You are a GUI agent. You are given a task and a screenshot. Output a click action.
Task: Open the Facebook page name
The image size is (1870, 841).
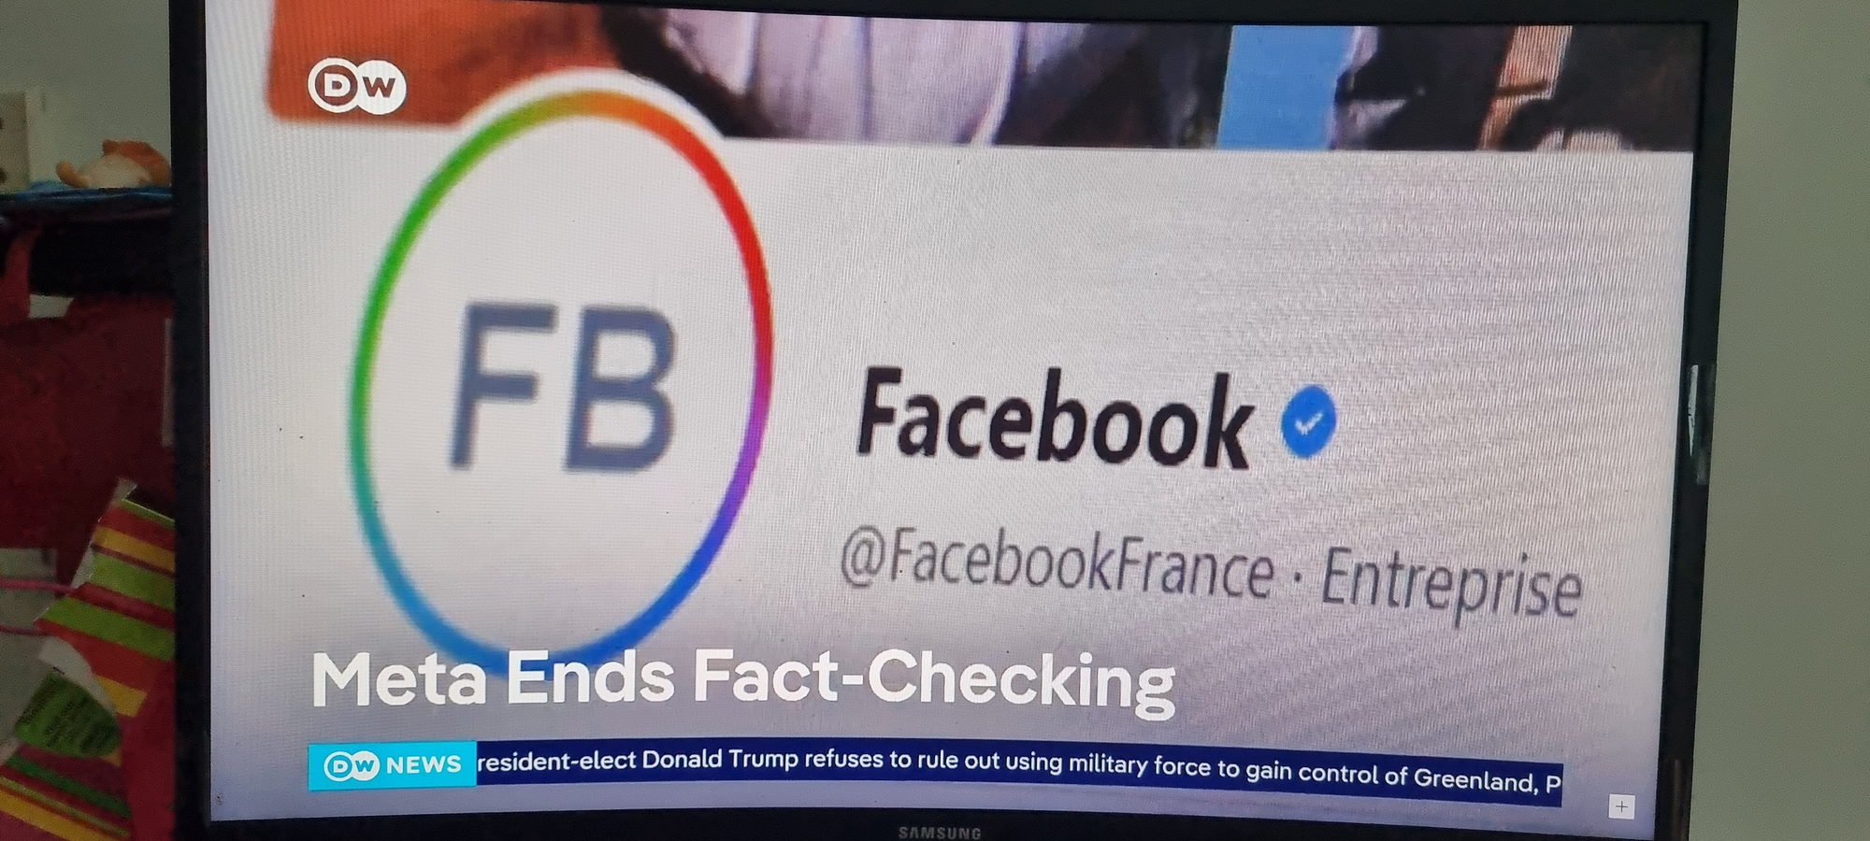tap(1054, 419)
